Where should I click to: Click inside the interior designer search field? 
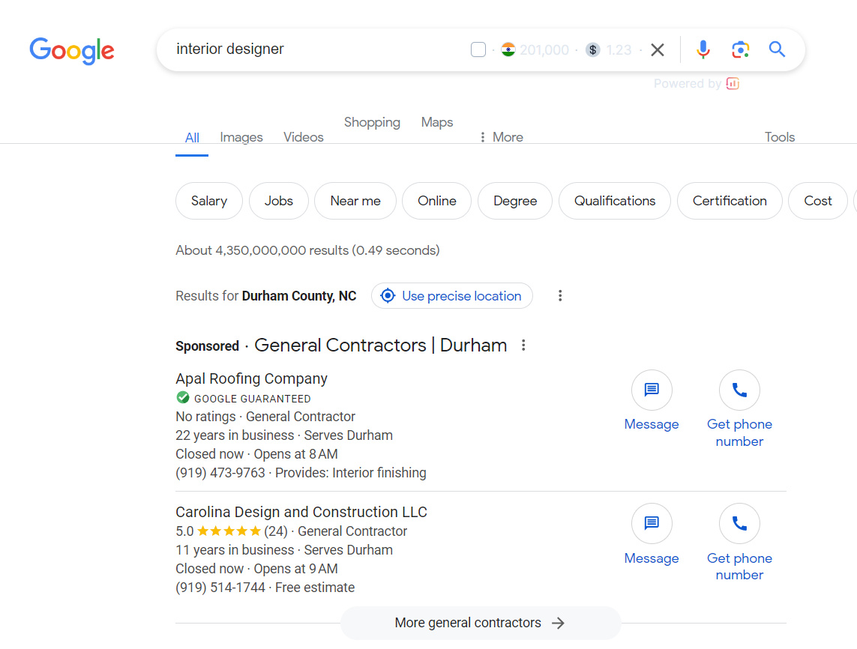point(300,49)
